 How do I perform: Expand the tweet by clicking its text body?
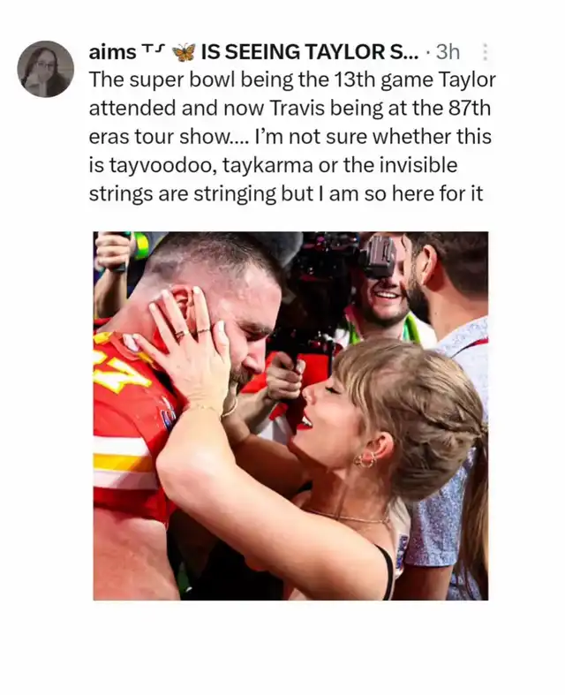pos(292,137)
